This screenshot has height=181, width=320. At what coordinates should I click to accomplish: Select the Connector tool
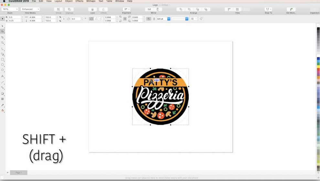pos(3,88)
